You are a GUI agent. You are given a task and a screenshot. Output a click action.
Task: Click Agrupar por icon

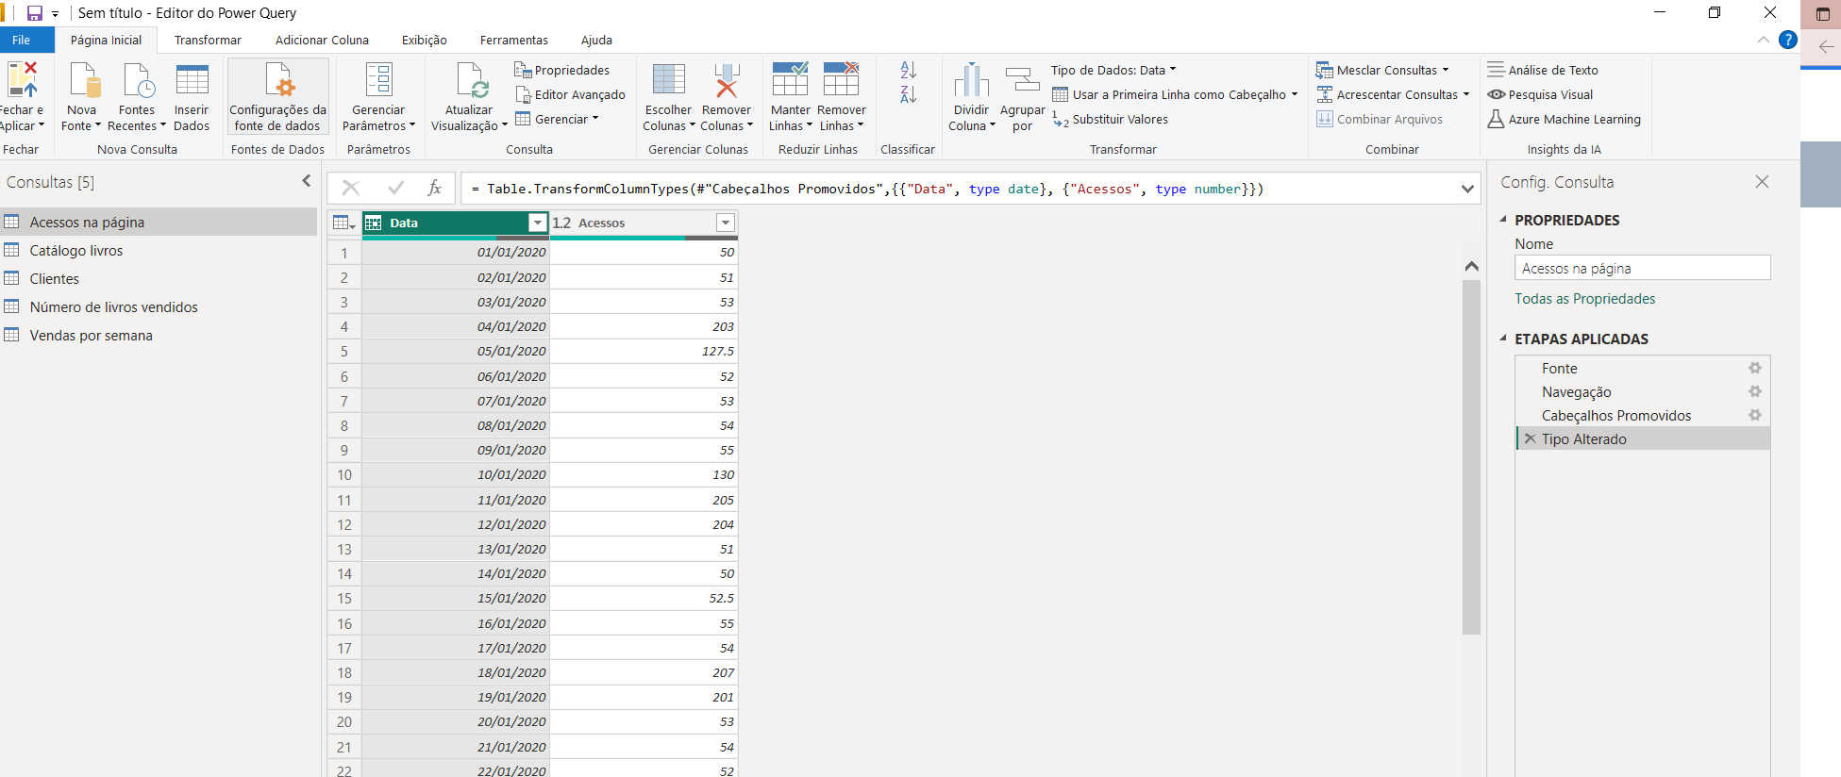[1022, 81]
